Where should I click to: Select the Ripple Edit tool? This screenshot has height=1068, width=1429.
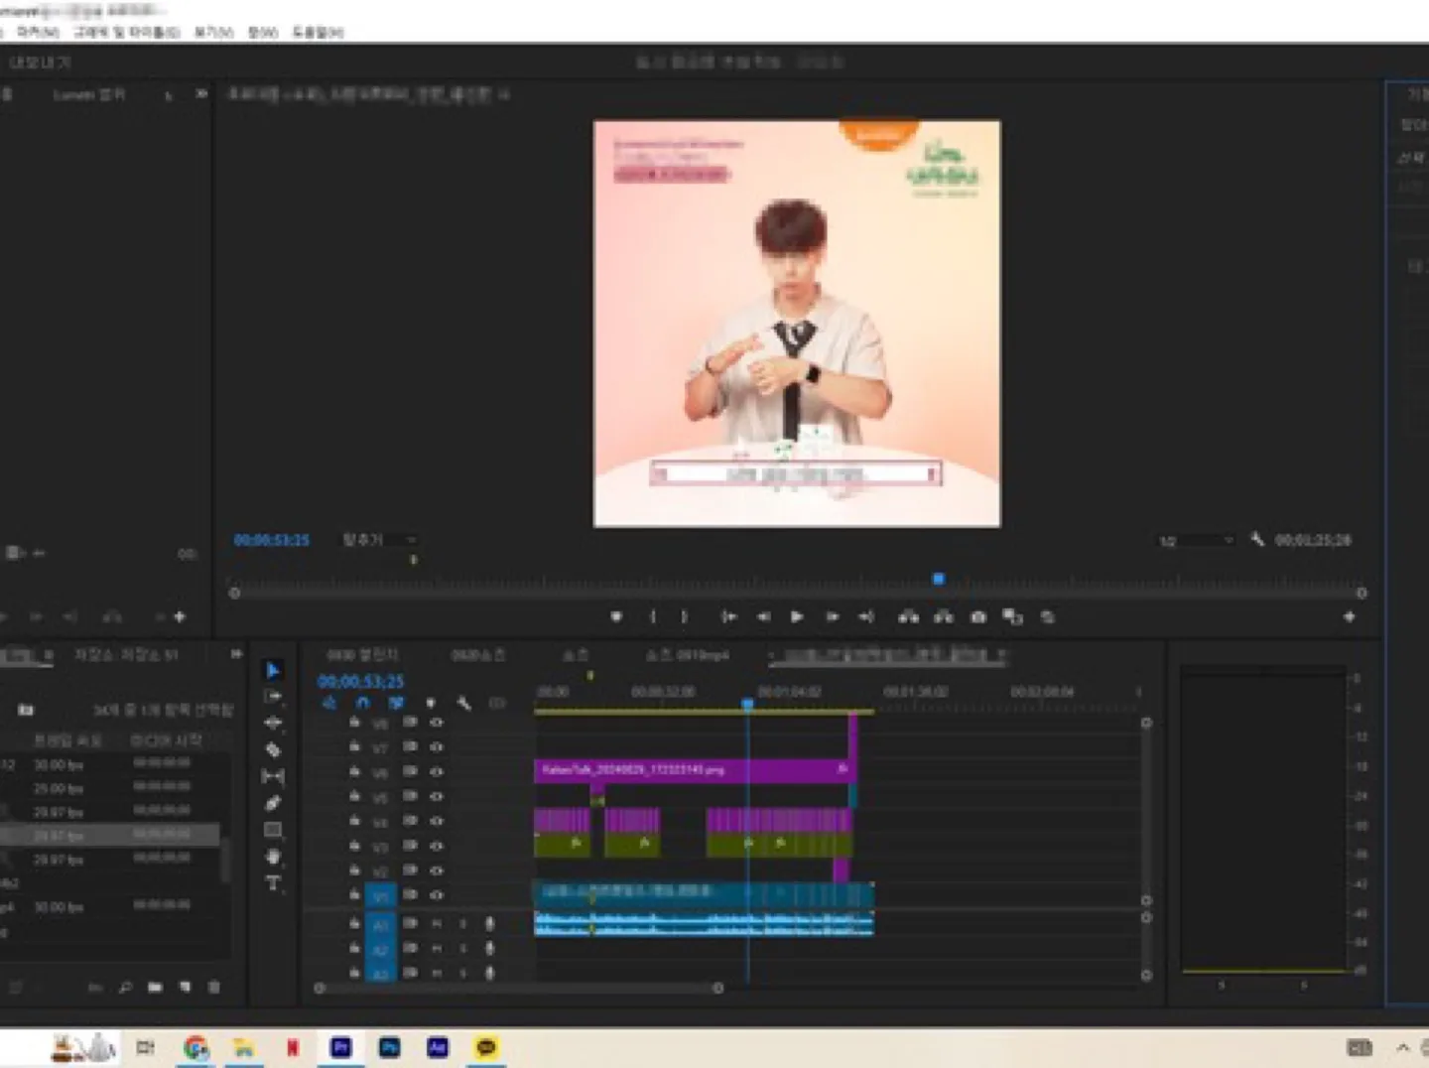tap(273, 723)
